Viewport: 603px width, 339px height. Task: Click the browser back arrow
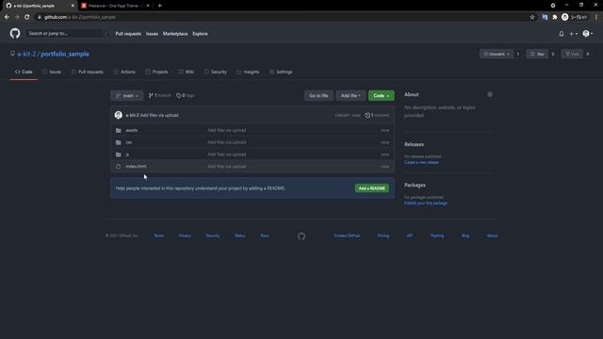point(7,17)
